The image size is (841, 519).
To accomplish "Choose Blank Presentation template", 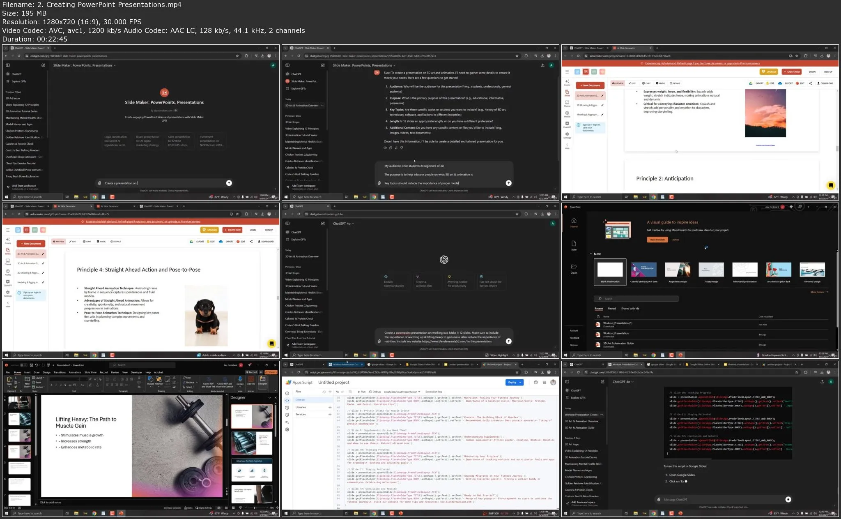I will [610, 272].
